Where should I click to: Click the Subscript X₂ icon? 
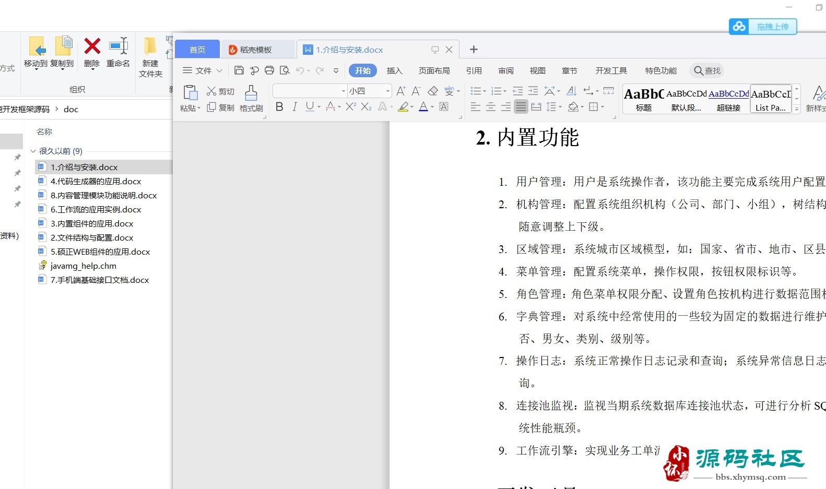(367, 106)
